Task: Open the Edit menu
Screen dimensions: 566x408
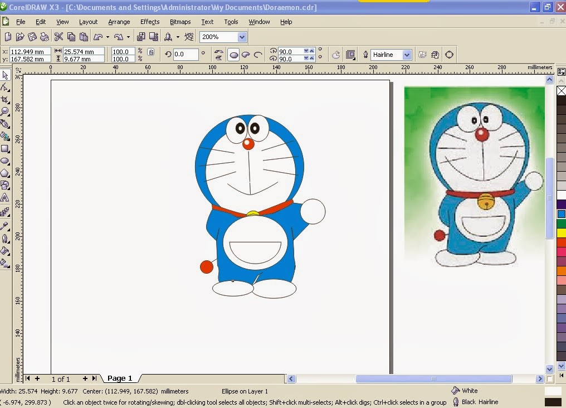Action: [41, 22]
